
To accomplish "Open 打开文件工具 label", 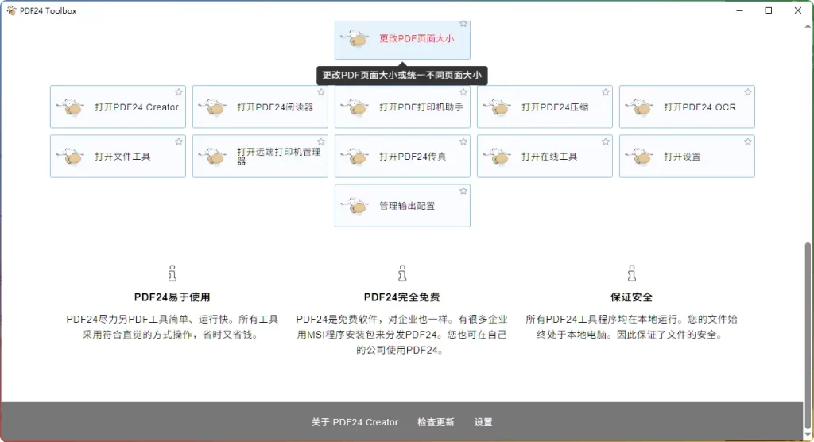I will (122, 157).
